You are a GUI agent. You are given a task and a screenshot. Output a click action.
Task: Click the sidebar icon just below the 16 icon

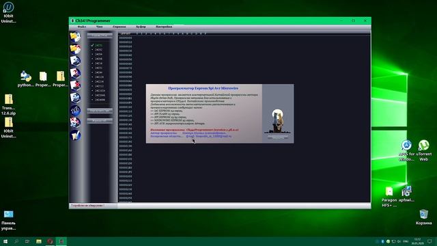(x=75, y=122)
